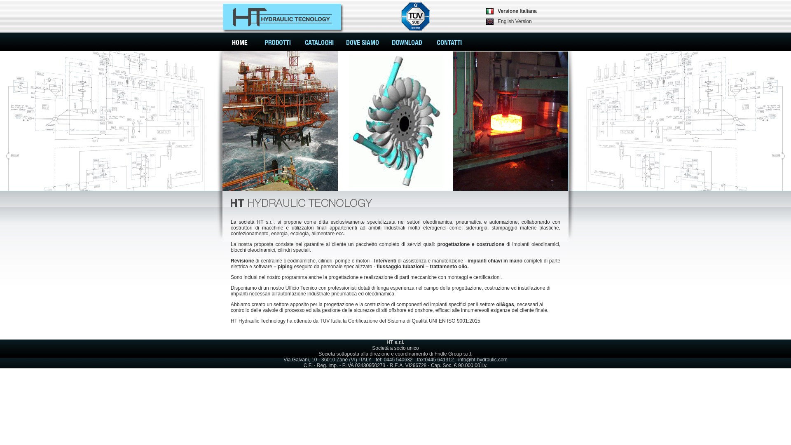This screenshot has width=791, height=445.
Task: Click the Italian flag icon
Action: (490, 11)
